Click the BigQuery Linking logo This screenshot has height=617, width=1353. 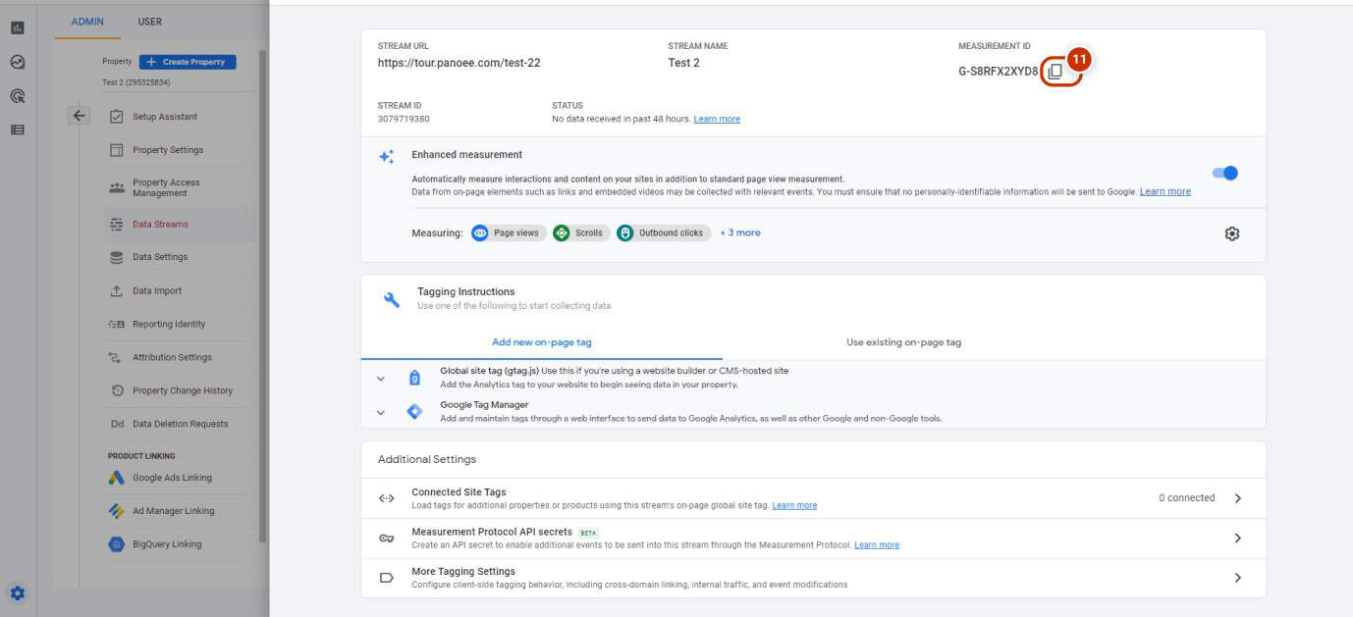[x=116, y=544]
